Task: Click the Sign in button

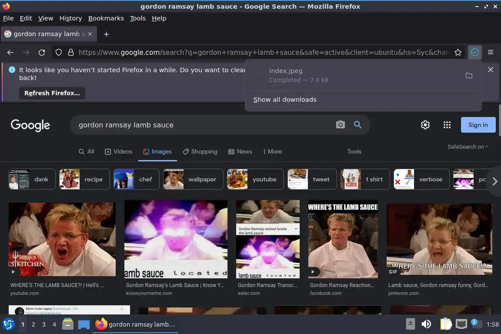Action: point(478,125)
